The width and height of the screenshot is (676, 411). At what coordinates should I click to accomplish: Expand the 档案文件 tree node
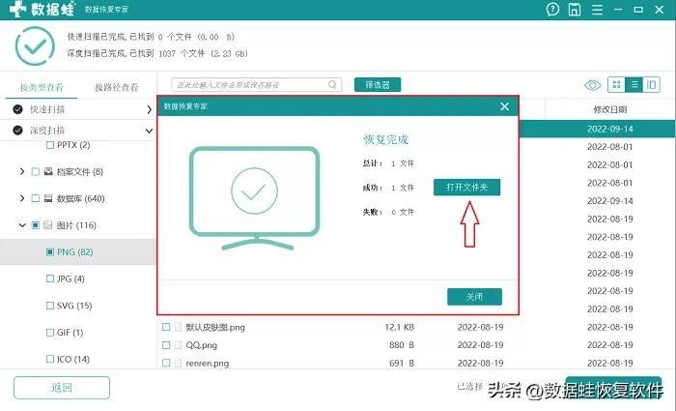[22, 171]
